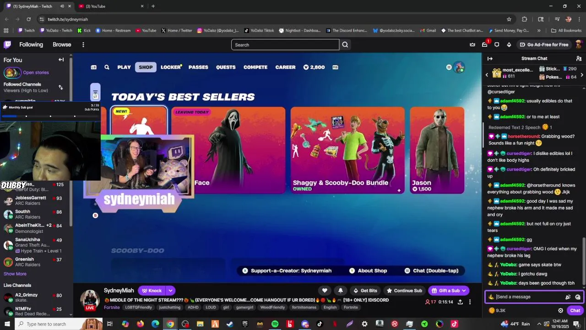Open Spotify from the taskbar
This screenshot has height=330, width=586.
[x=275, y=324]
